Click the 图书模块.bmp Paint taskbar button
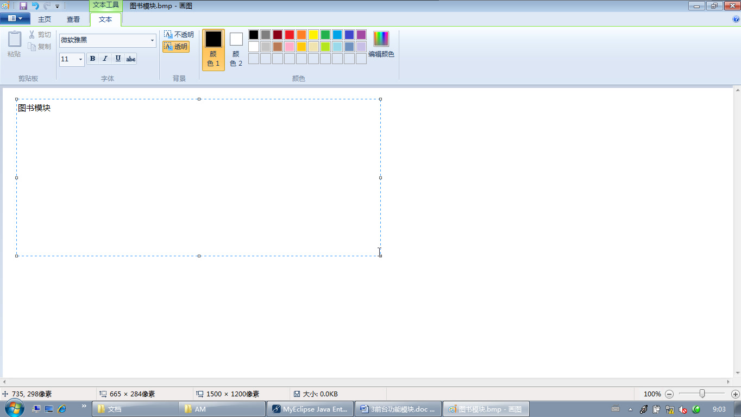This screenshot has width=741, height=417. click(x=485, y=409)
